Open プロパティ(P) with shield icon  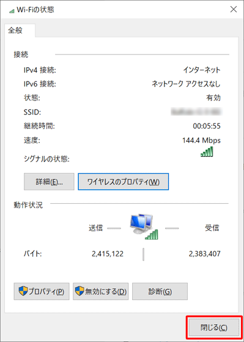(42, 291)
